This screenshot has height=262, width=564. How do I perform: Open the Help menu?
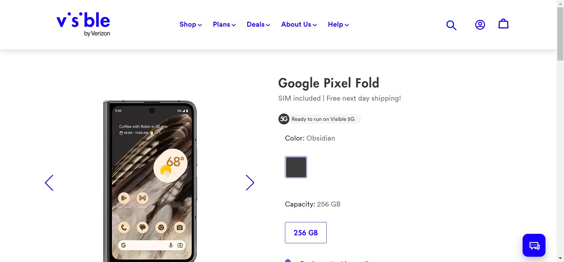(x=338, y=25)
